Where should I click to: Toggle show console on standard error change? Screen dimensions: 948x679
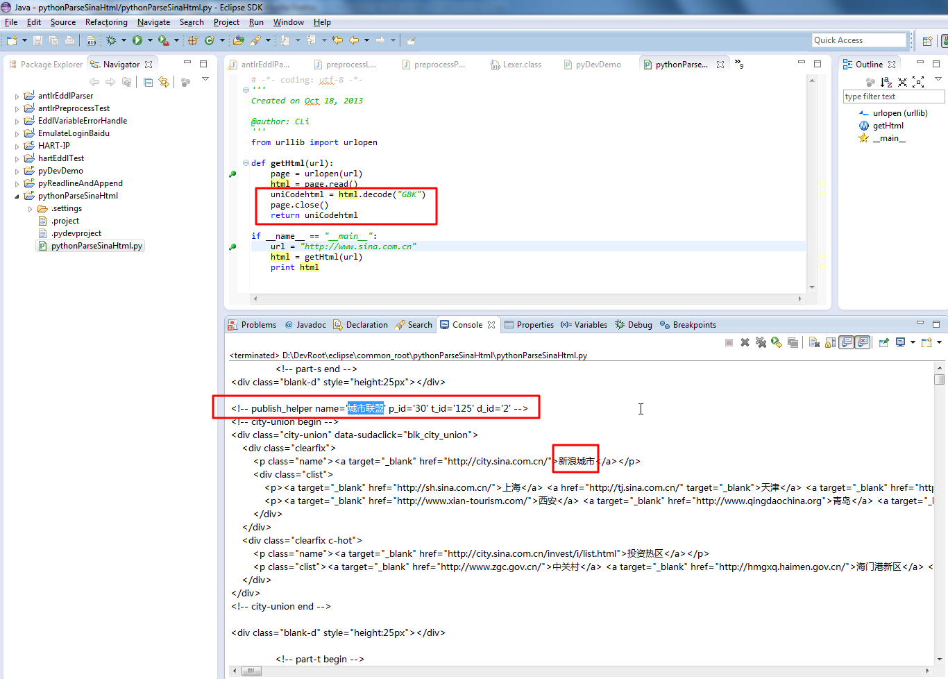tap(863, 342)
